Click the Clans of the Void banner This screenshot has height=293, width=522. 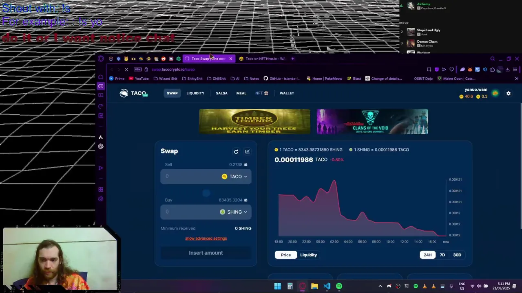tap(372, 121)
